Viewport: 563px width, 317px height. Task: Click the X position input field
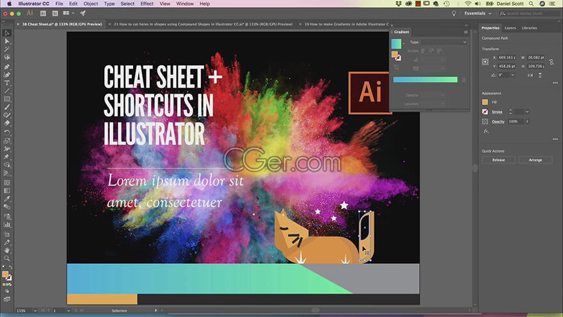[x=507, y=58]
